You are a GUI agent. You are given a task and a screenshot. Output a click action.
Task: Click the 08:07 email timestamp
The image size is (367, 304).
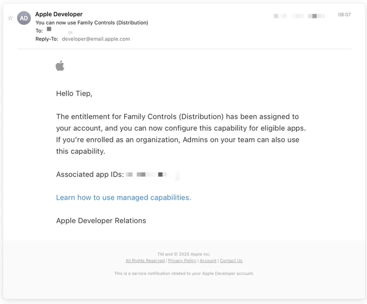[x=344, y=15]
